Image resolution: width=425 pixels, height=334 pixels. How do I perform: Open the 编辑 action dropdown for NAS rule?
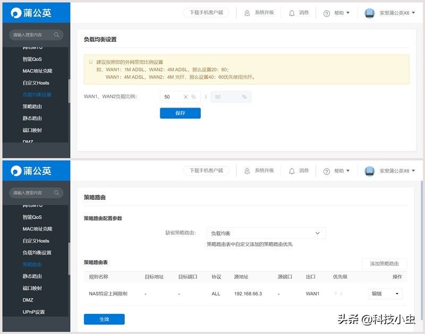click(385, 293)
